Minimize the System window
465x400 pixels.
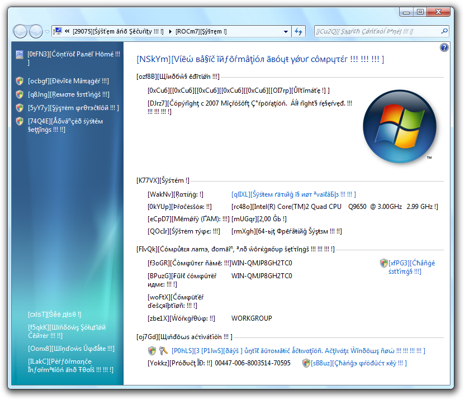coord(406,12)
